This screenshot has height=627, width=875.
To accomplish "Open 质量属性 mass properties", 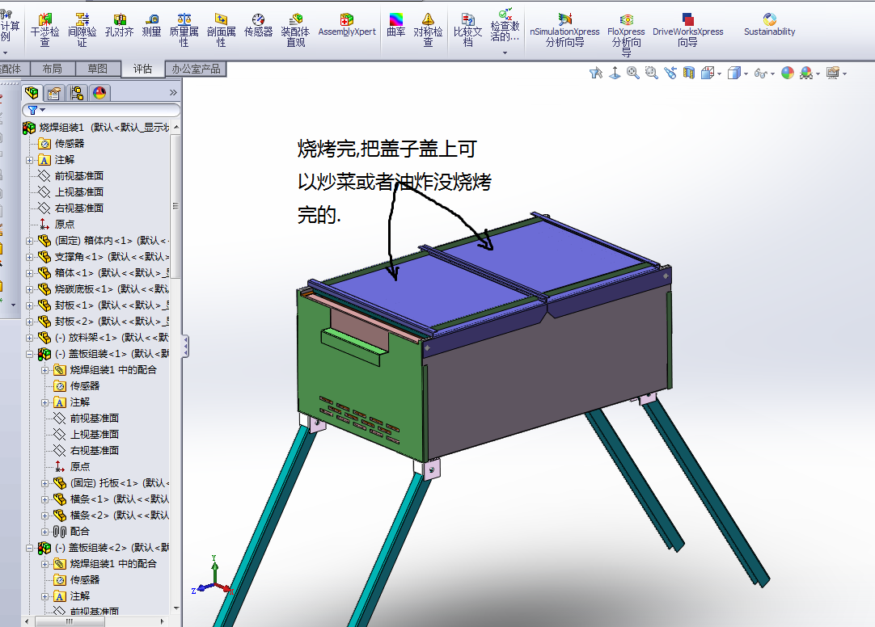I will [x=184, y=30].
